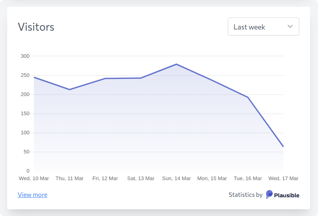Screen dimensions: 318x216
Task: Click the Statistics by label
Action: 245,195
